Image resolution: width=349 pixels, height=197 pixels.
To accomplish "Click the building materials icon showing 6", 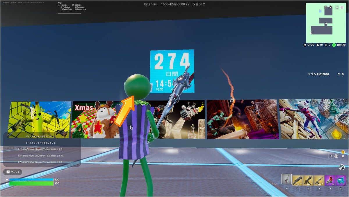I will click(336, 156).
